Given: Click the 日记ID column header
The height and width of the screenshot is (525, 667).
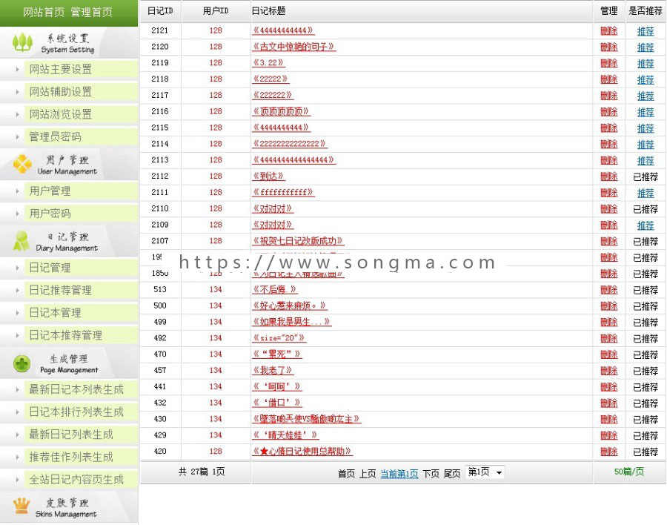Looking at the screenshot, I should coord(160,11).
